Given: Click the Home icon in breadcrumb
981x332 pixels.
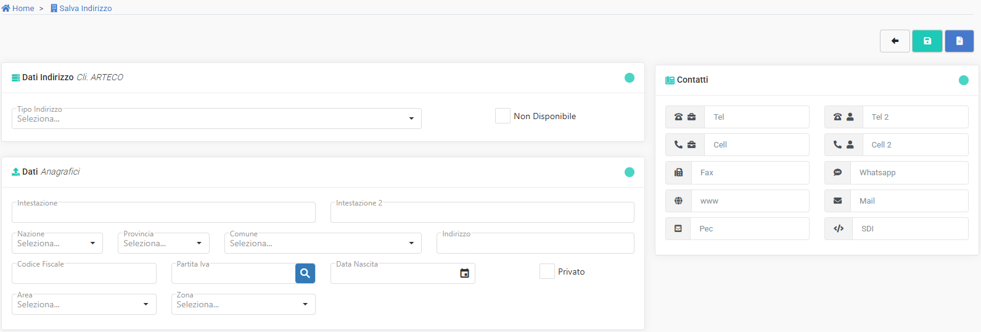Looking at the screenshot, I should click(x=6, y=8).
